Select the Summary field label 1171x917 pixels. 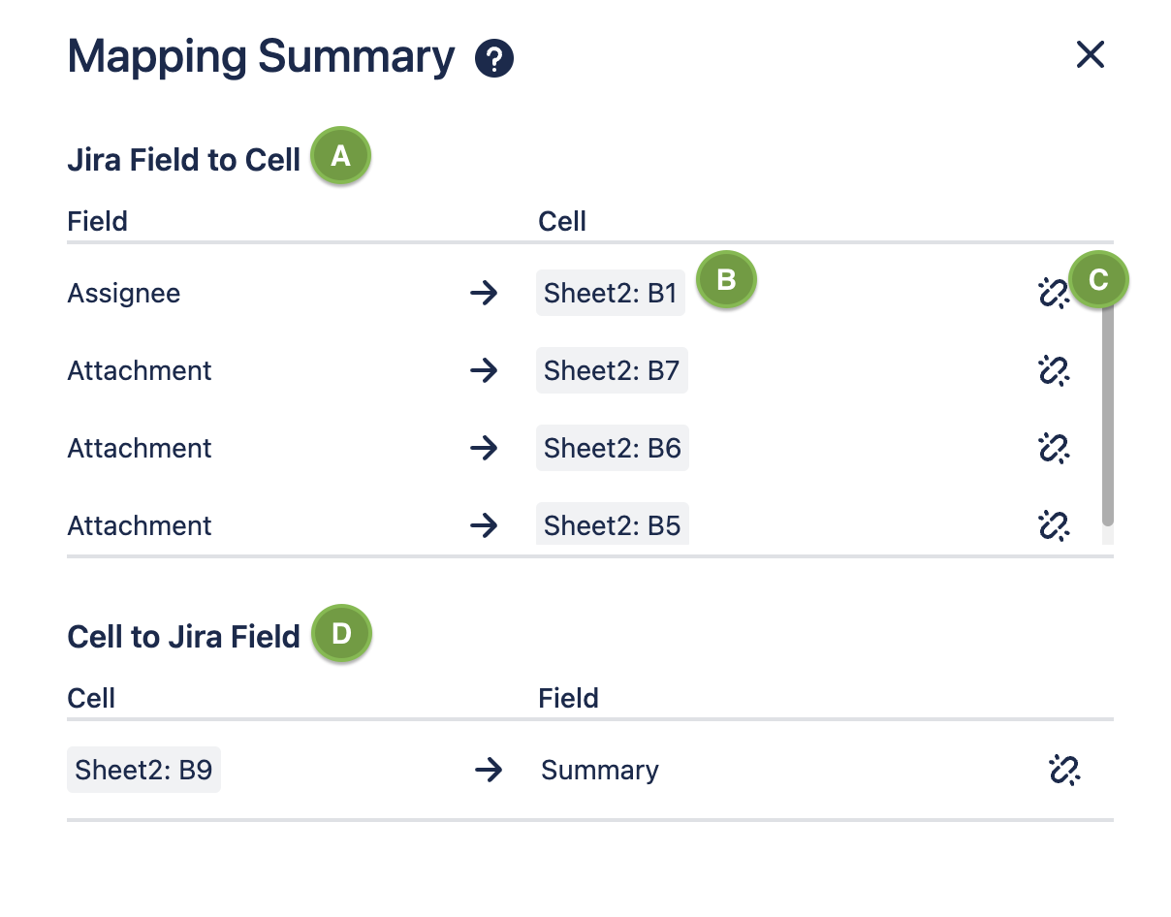599,770
